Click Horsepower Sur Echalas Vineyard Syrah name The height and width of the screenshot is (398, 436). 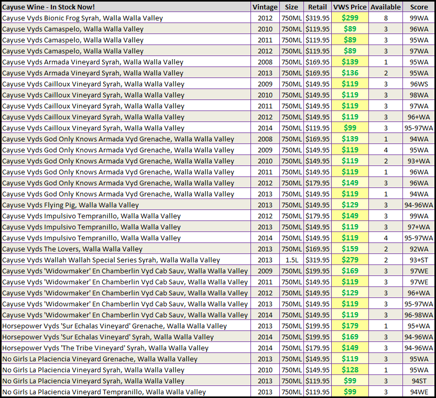click(108, 337)
